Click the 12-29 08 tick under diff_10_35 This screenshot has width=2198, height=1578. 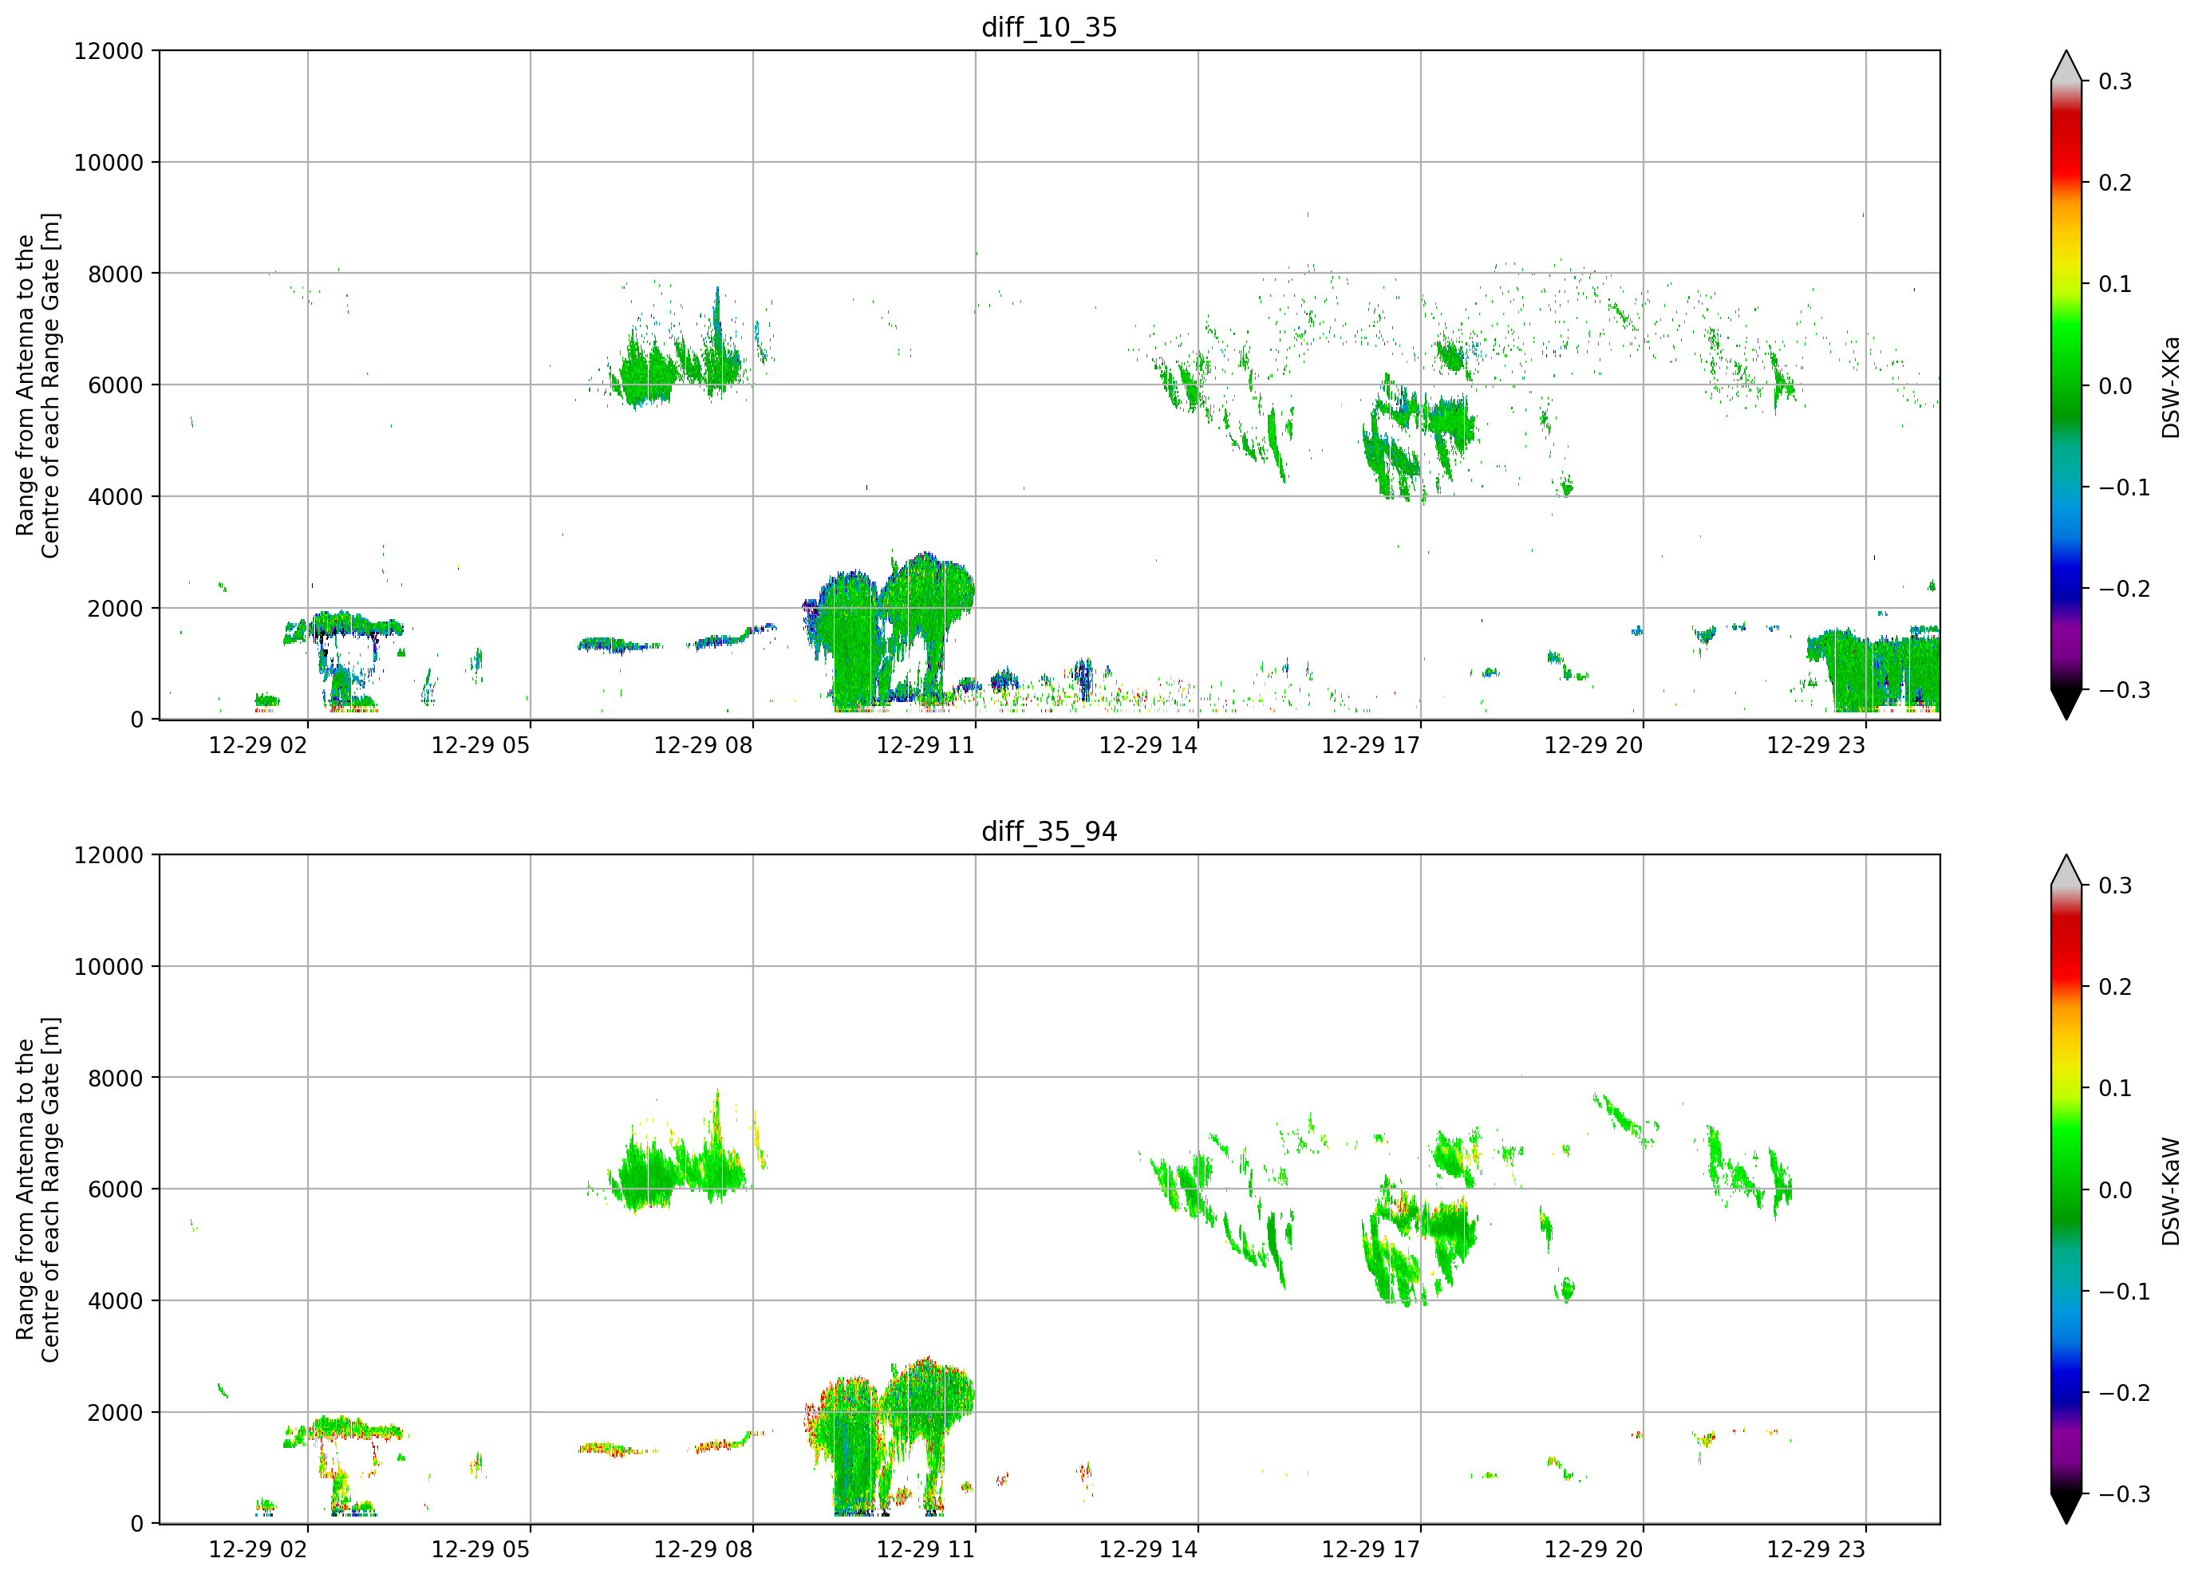point(703,745)
